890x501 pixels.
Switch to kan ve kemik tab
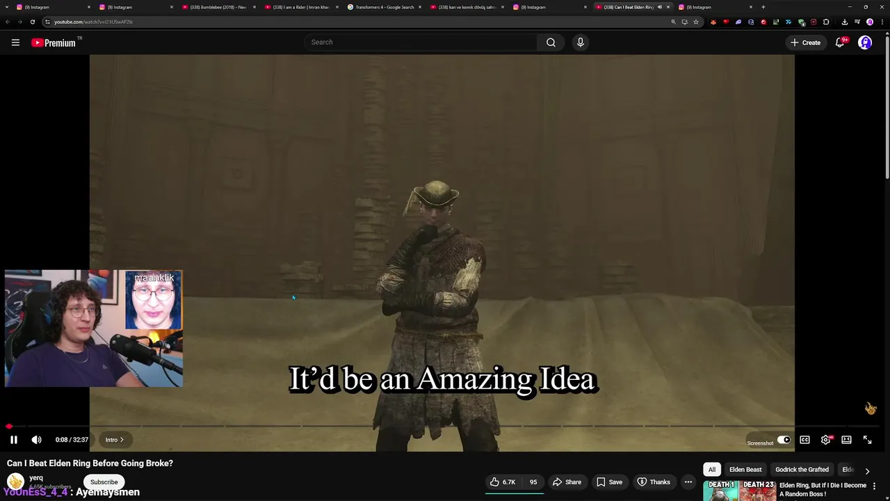pyautogui.click(x=467, y=7)
